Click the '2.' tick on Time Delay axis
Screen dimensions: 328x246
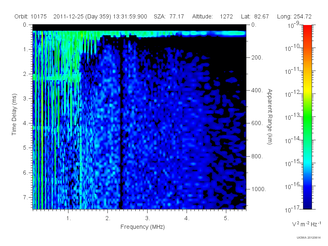tap(25, 74)
